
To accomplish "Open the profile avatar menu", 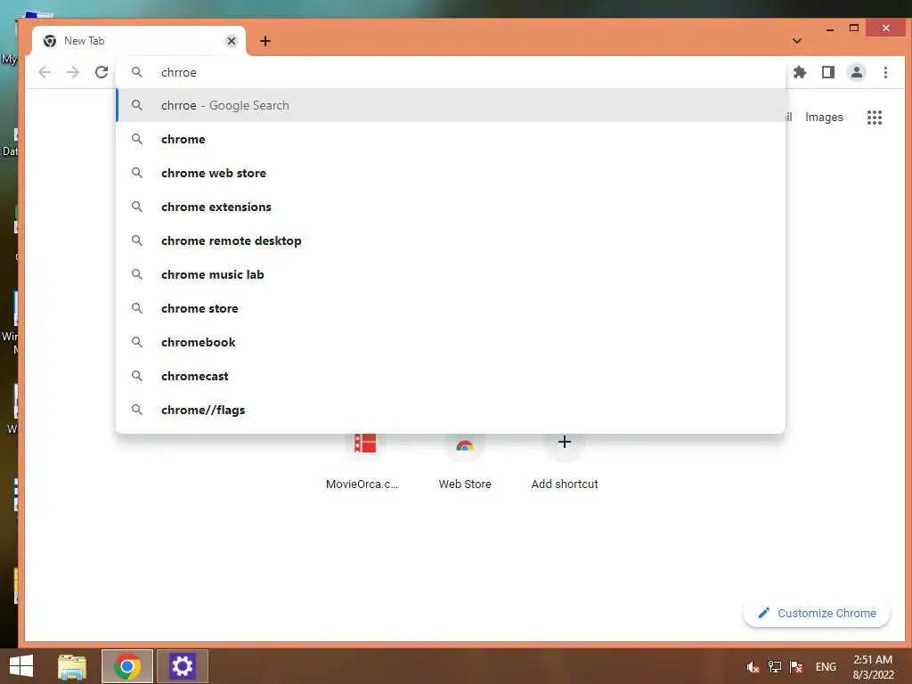I will [856, 72].
